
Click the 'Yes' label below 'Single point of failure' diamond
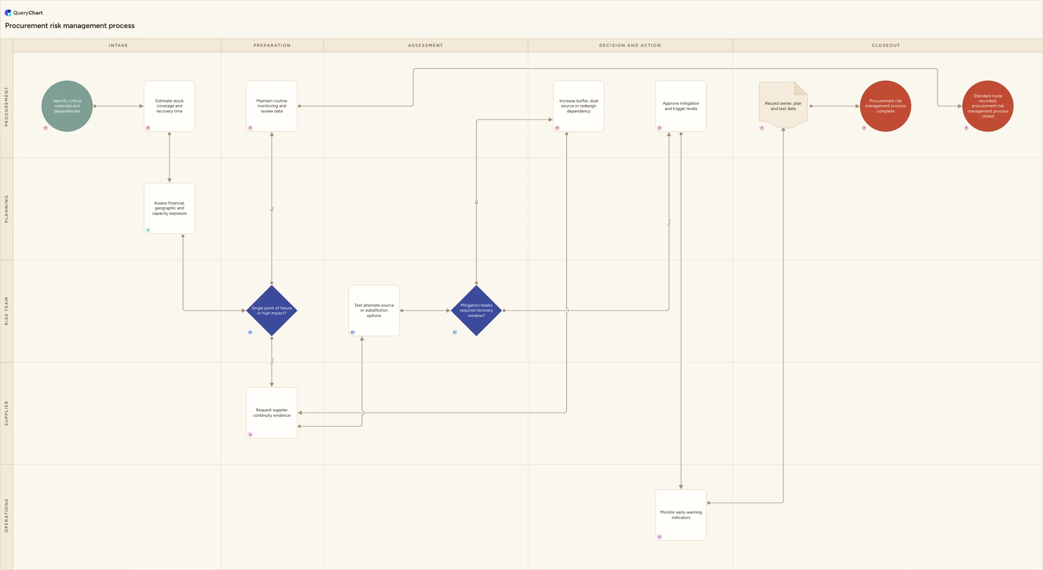click(272, 362)
